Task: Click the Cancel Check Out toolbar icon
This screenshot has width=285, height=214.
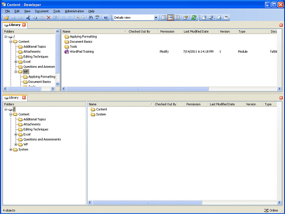Action: pyautogui.click(x=226, y=18)
